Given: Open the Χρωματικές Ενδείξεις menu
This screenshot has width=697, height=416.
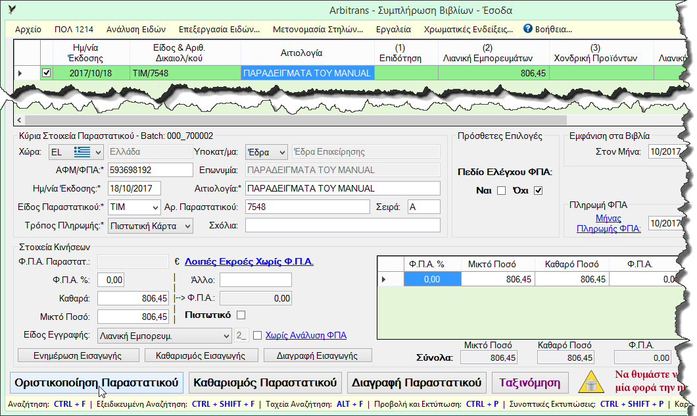Looking at the screenshot, I should pyautogui.click(x=468, y=30).
